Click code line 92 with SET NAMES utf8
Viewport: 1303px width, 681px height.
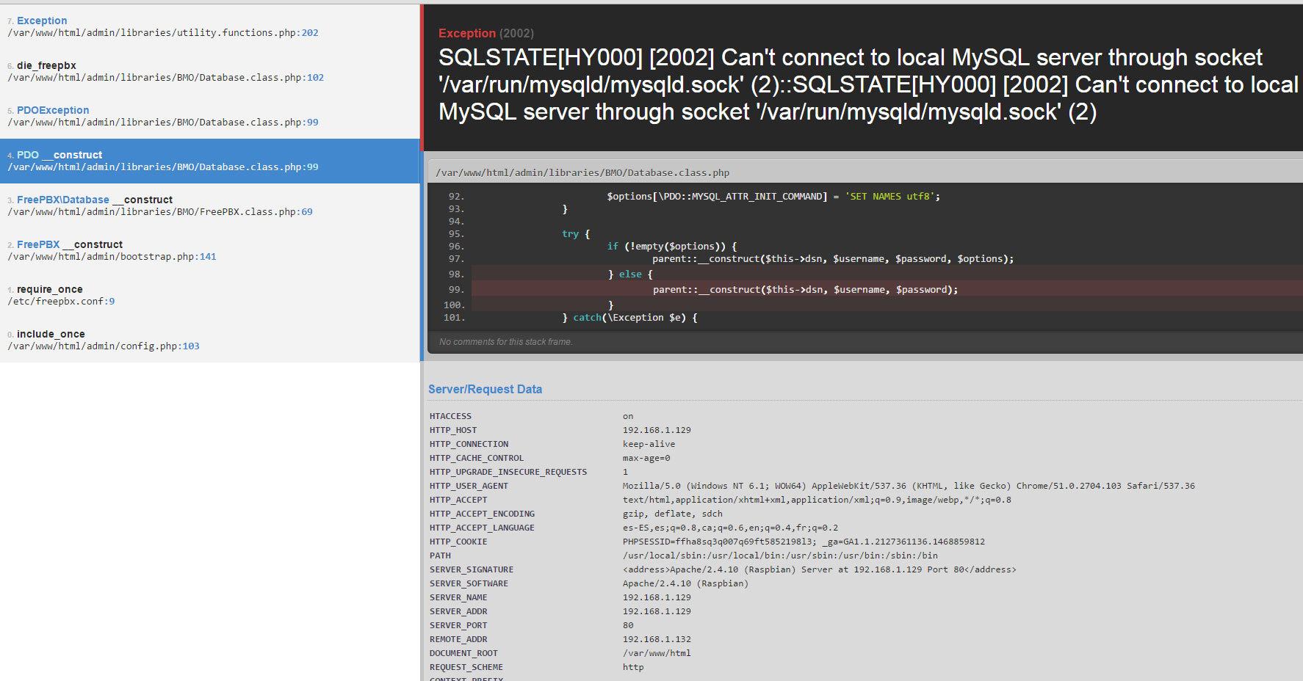pyautogui.click(x=773, y=197)
